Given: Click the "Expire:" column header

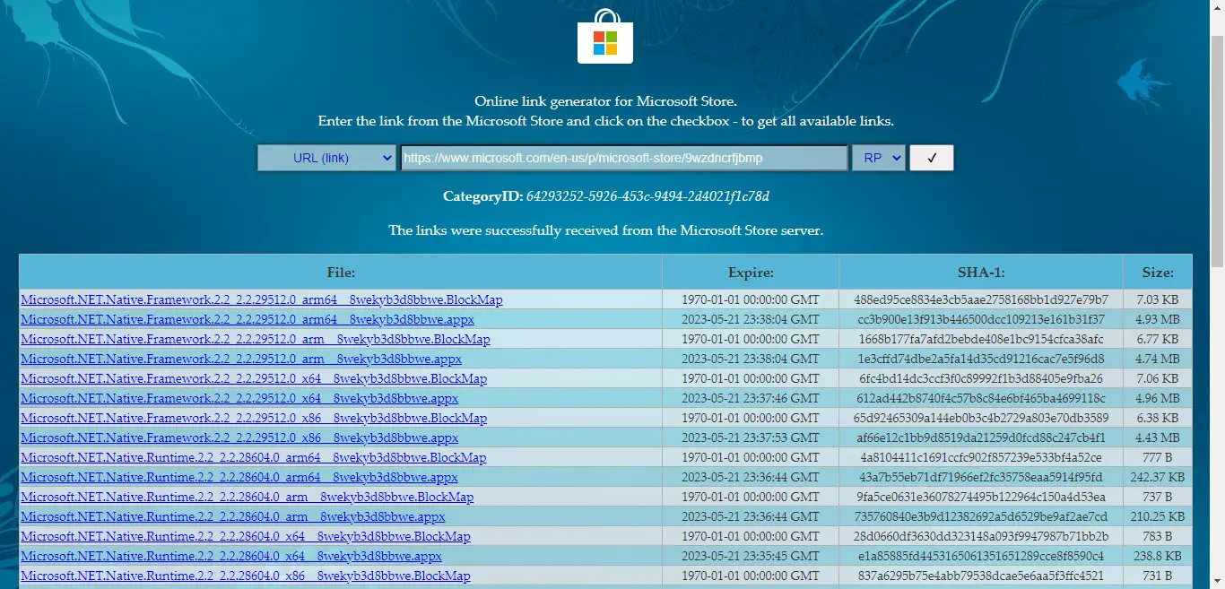Looking at the screenshot, I should [x=751, y=272].
